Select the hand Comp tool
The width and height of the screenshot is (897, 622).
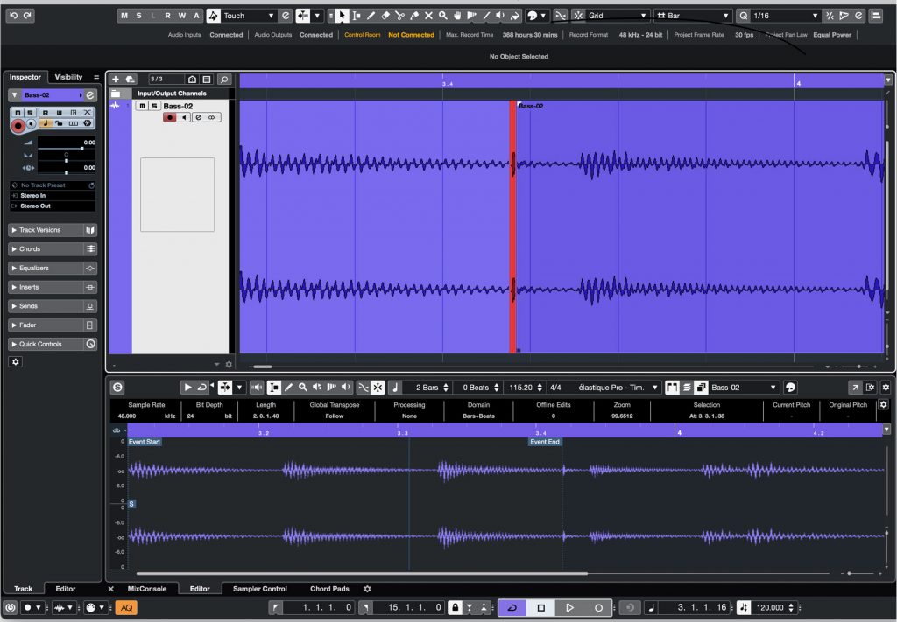pyautogui.click(x=457, y=16)
